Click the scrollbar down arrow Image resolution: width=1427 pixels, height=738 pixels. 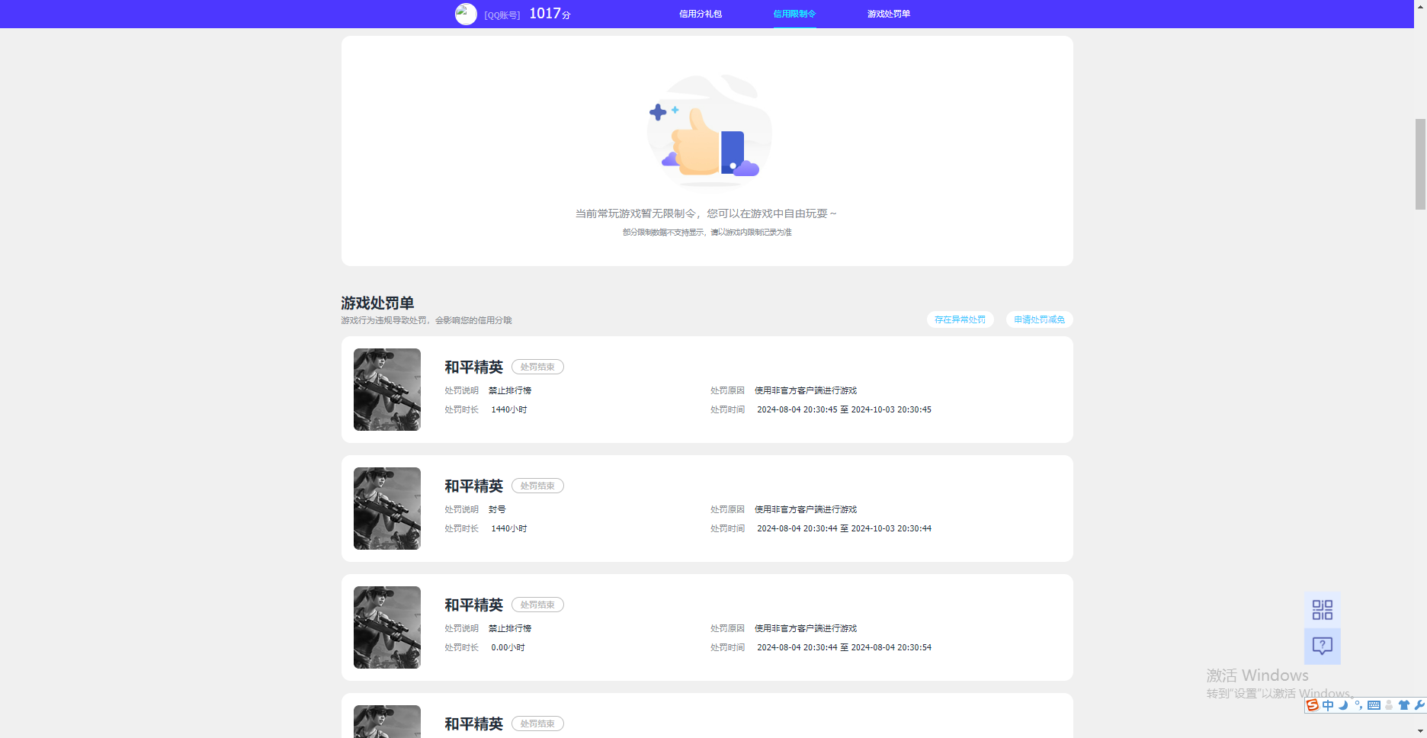(x=1420, y=732)
